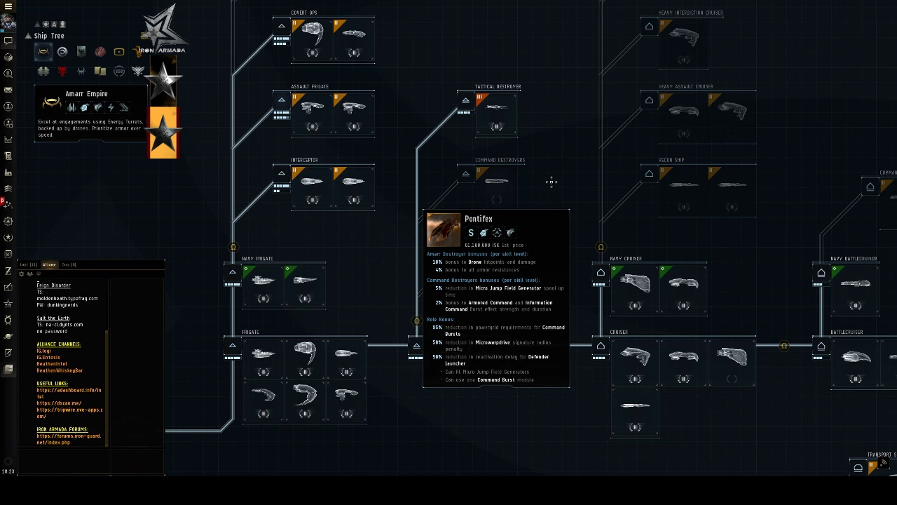Click the skill ring node above Navy Frigate
The image size is (897, 505).
[x=233, y=247]
